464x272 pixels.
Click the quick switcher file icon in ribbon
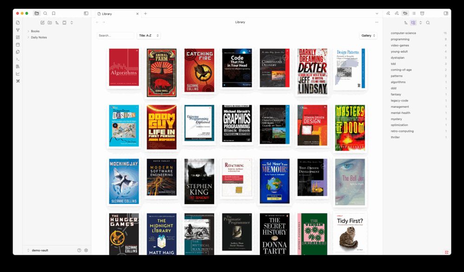[x=18, y=23]
